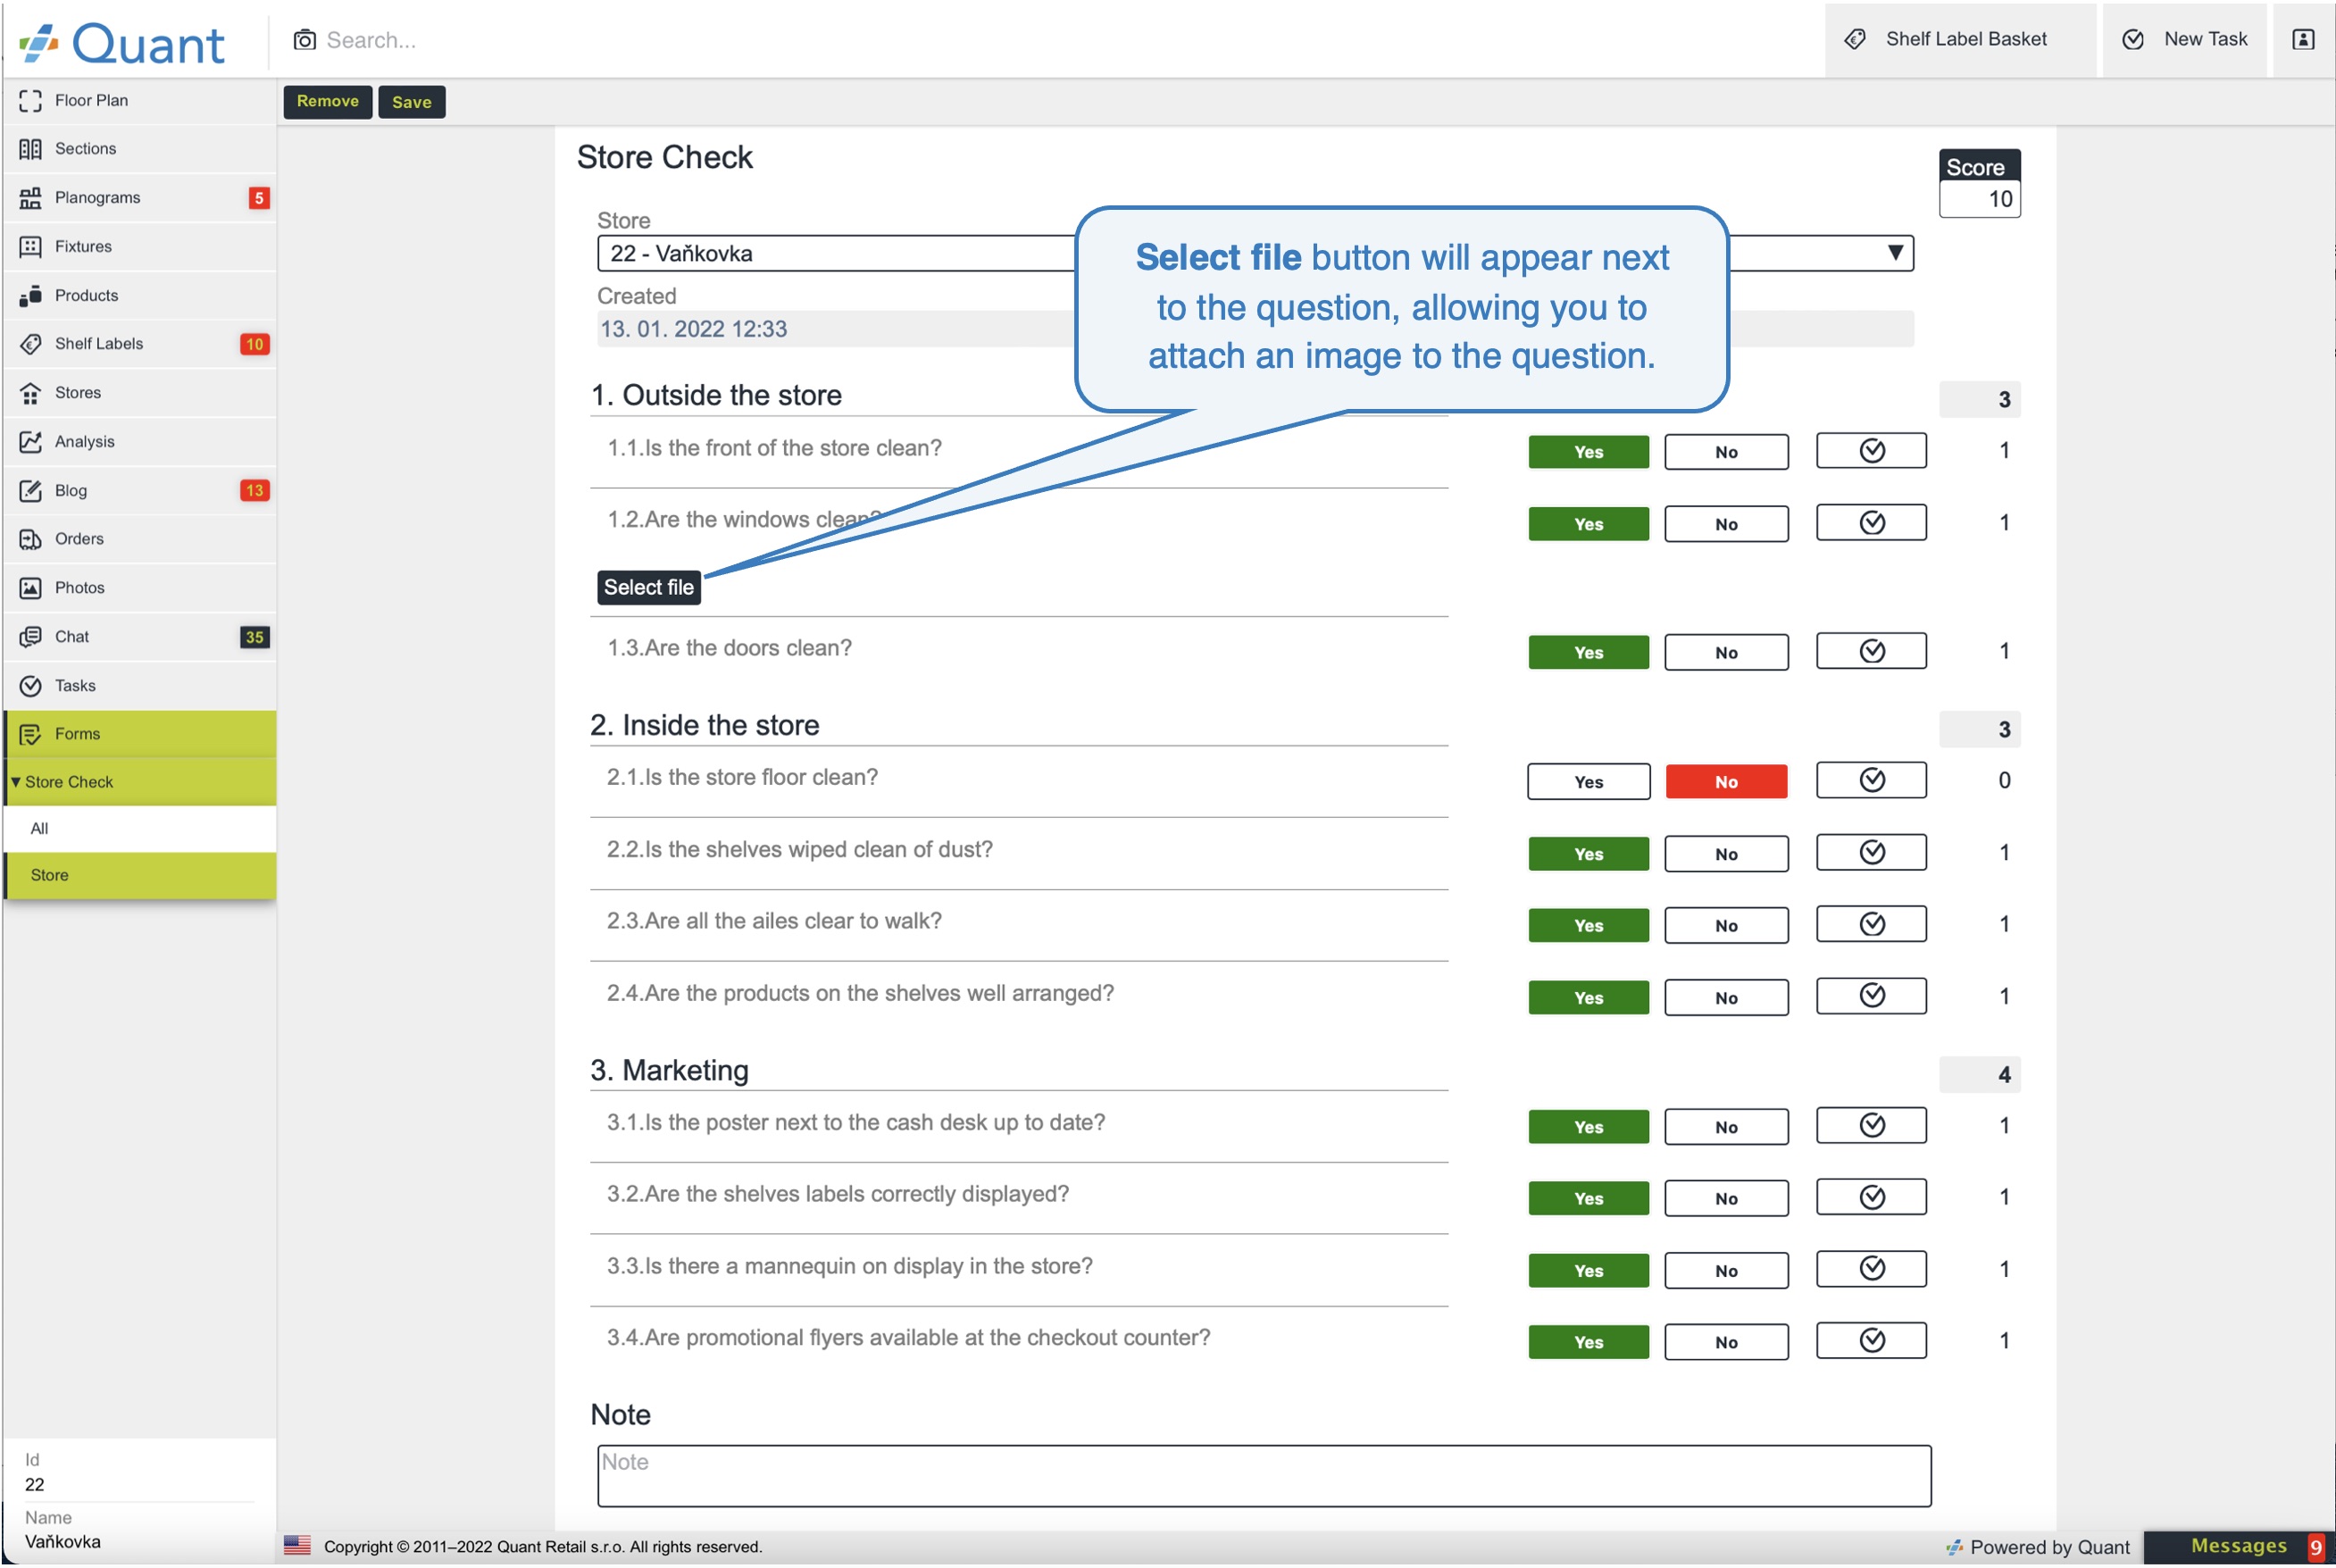Click the Remove button
The image size is (2336, 1568).
pos(327,101)
